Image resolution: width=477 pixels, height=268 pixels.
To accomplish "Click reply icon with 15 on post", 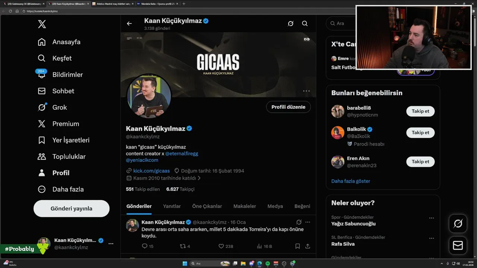I will [x=148, y=246].
